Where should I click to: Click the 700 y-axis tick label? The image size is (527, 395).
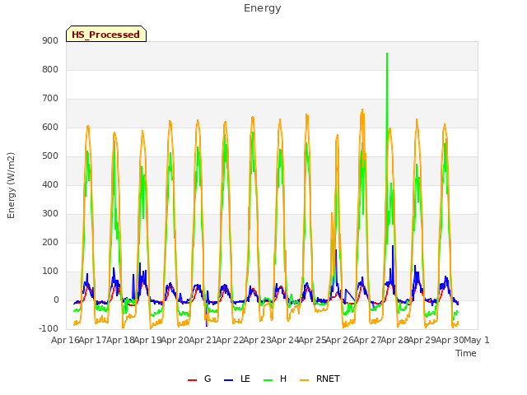50,99
